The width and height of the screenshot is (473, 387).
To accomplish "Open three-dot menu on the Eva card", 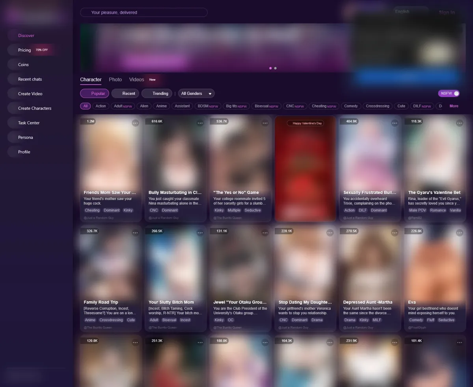I will (459, 233).
